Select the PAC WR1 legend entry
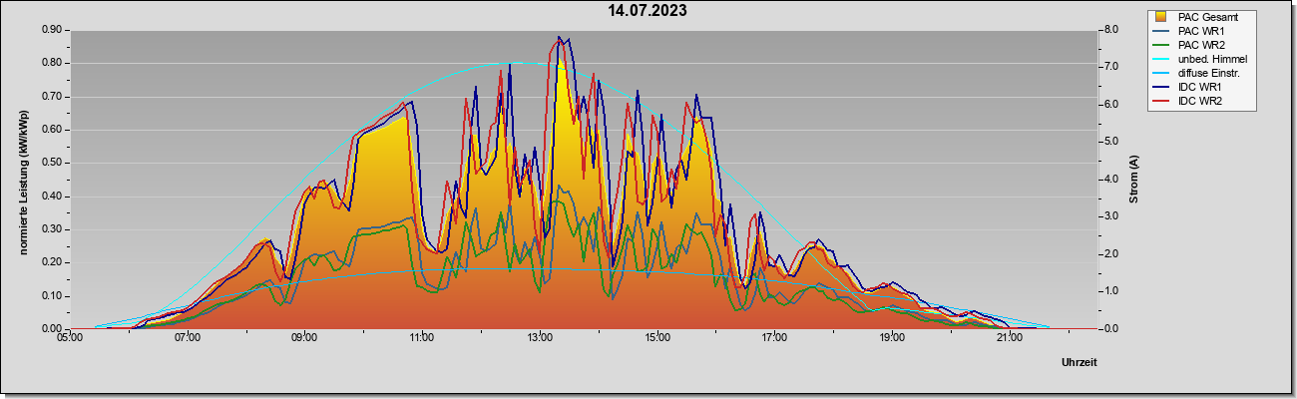The height and width of the screenshot is (399, 1297). coord(1201,31)
